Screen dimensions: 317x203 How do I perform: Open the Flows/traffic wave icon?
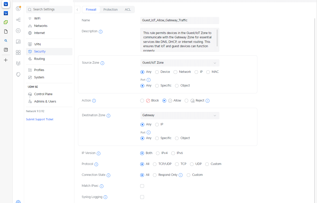18,63
